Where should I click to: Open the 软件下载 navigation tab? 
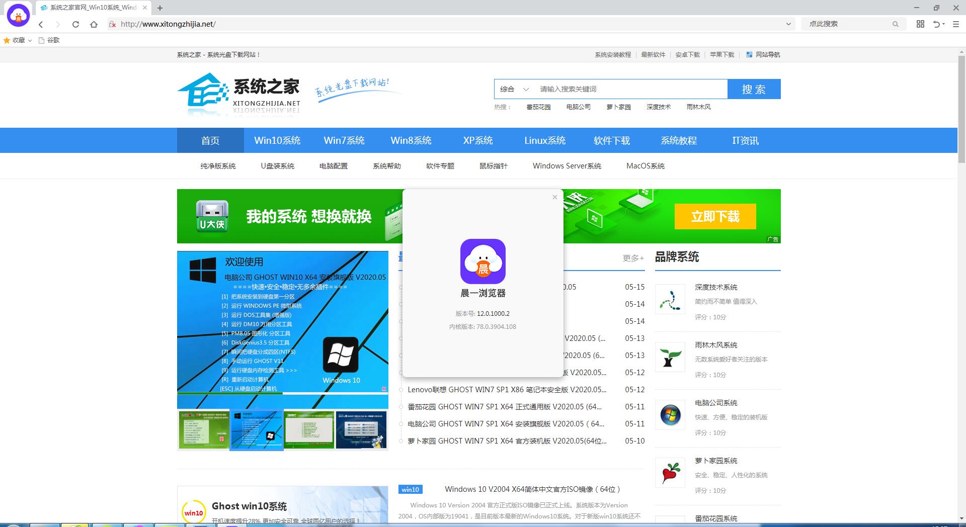pyautogui.click(x=611, y=140)
